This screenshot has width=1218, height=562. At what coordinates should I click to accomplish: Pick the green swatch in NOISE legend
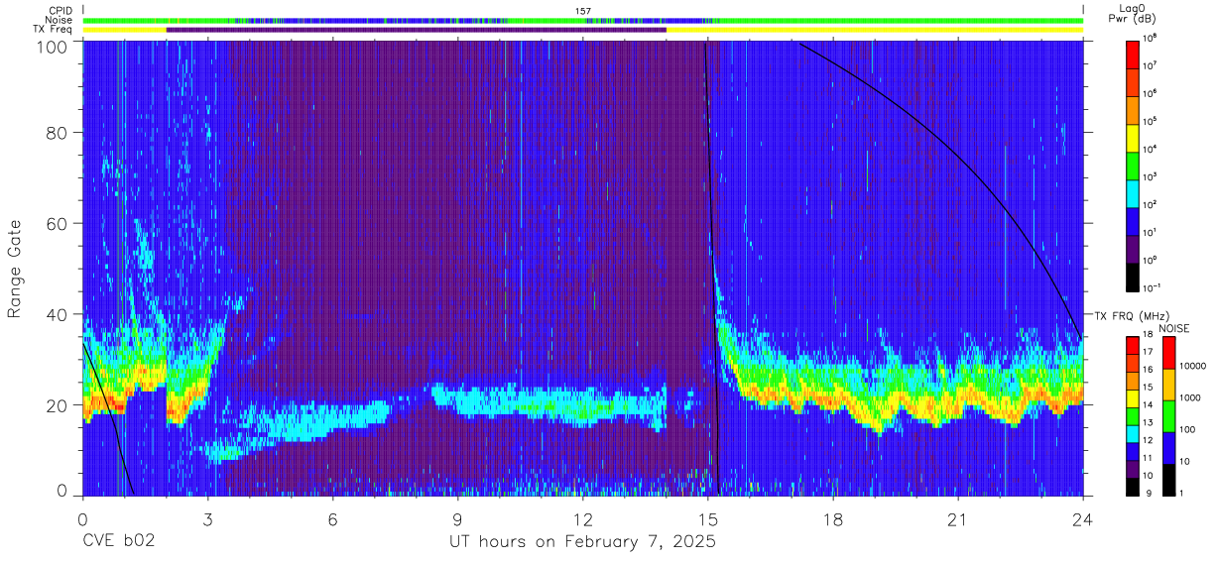click(1169, 415)
